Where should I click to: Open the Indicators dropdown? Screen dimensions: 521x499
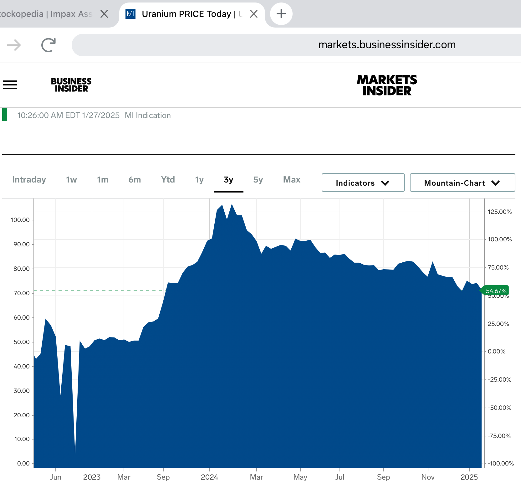pos(363,183)
